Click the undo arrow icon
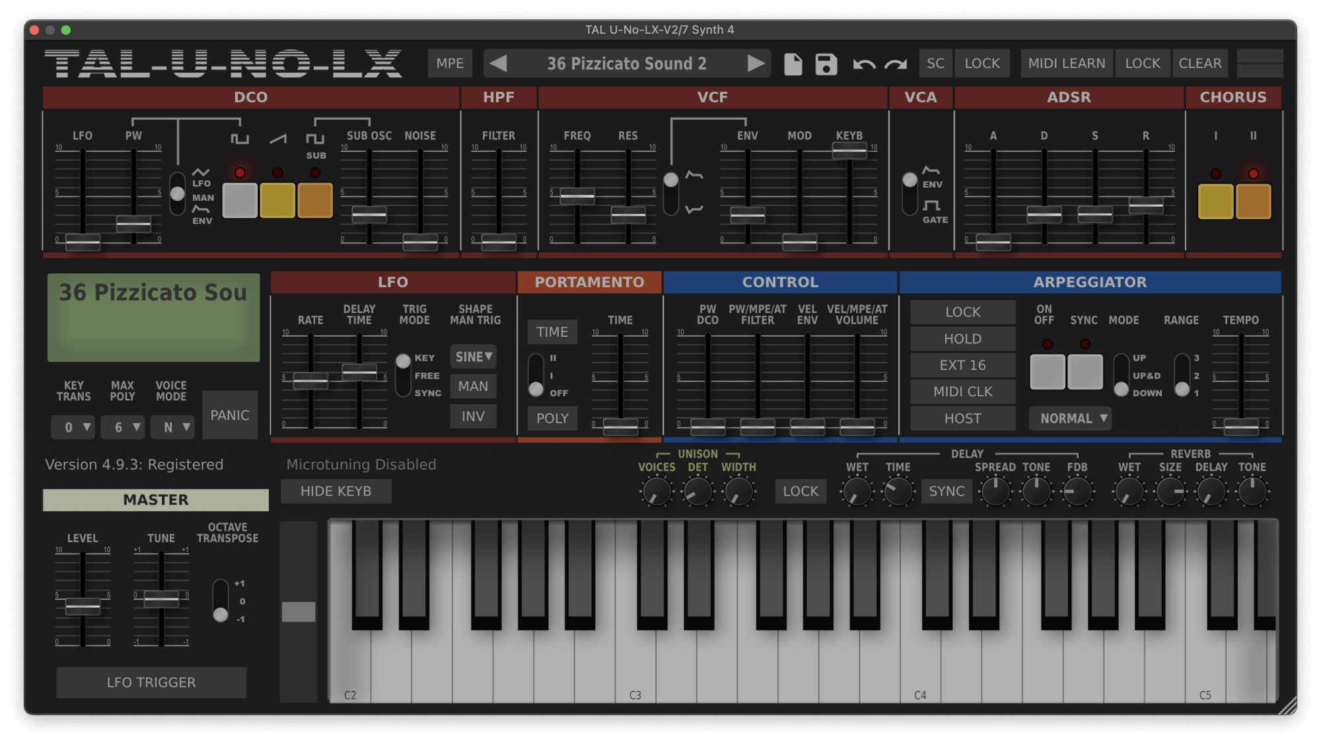 point(864,64)
